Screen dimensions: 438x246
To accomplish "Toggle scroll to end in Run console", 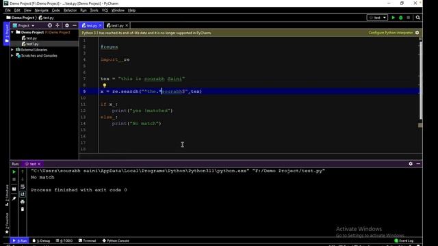I will (x=23, y=194).
